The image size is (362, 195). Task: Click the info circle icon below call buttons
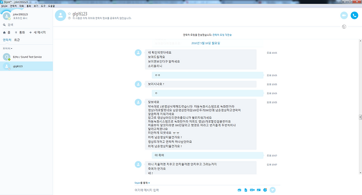tap(344, 27)
